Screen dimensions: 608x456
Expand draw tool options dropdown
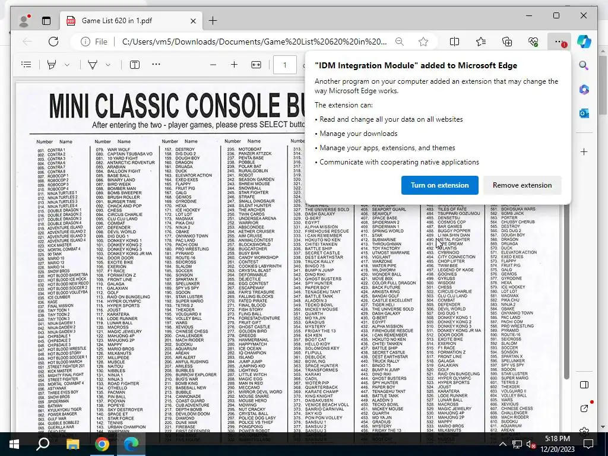point(108,65)
